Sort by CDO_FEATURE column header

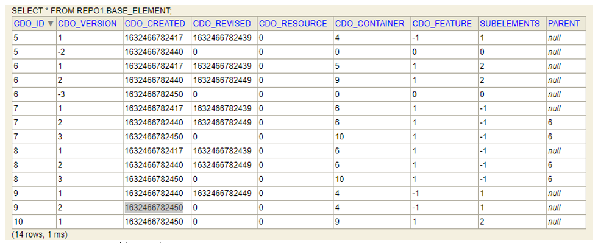pos(442,24)
